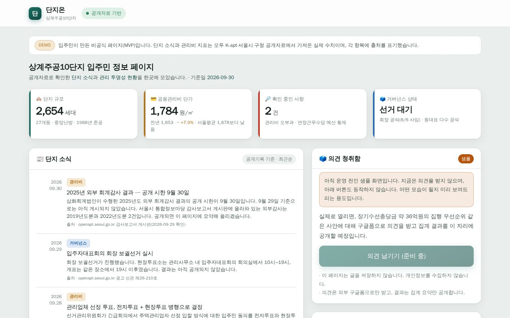Click the 단지온 logo icon
Image resolution: width=510 pixels, height=318 pixels.
(35, 14)
